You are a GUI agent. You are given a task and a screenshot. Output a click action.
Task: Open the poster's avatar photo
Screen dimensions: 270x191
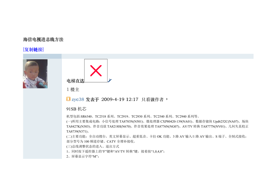(x=35, y=74)
